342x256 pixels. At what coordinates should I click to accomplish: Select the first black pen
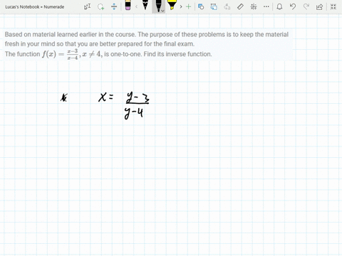click(145, 5)
